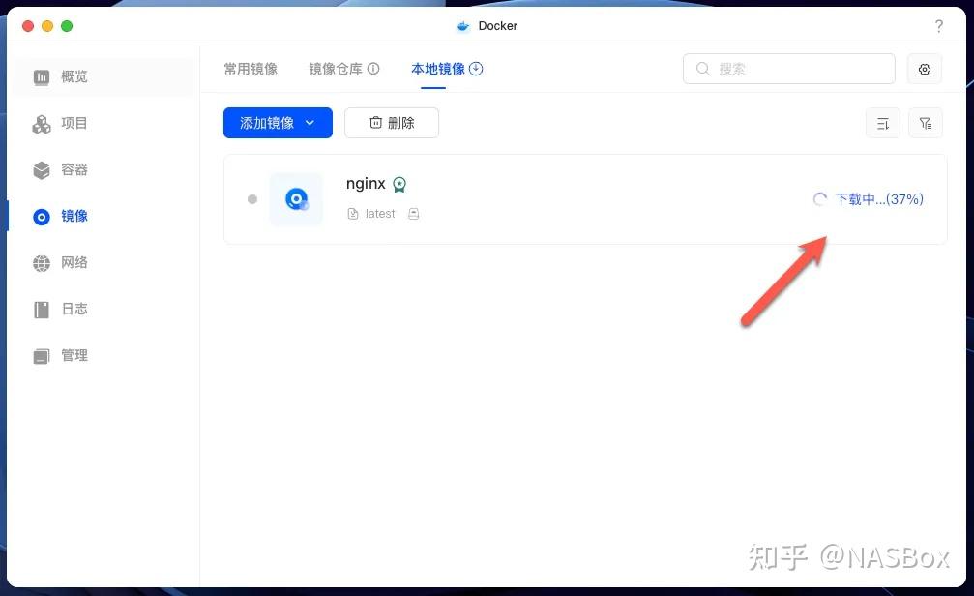The height and width of the screenshot is (596, 974).
Task: Open the 概览 (Overview) sidebar section
Action: (x=74, y=76)
